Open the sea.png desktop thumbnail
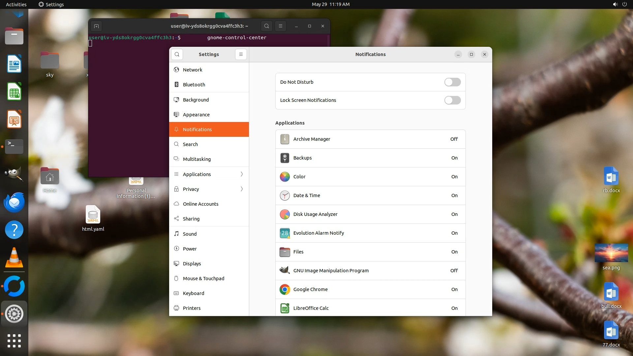This screenshot has width=633, height=356. tap(611, 253)
